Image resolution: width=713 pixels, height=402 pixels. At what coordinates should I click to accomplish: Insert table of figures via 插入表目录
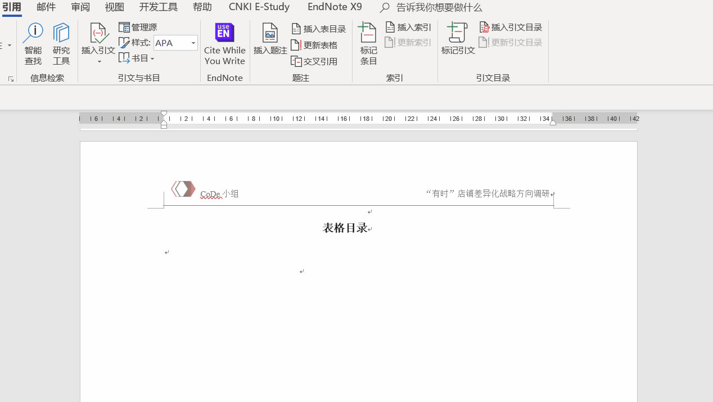click(318, 28)
